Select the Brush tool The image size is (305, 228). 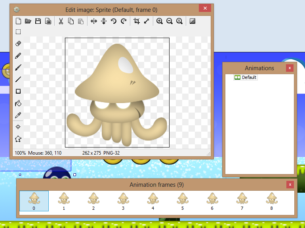pos(18,67)
